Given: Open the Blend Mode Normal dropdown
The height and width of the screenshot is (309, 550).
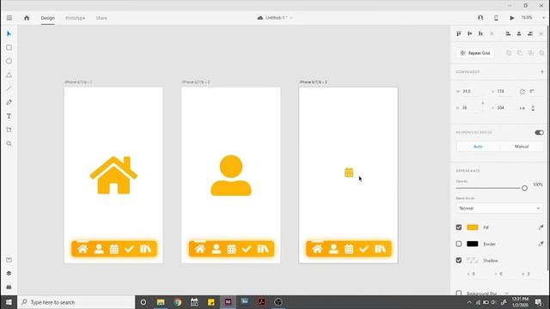Looking at the screenshot, I should 499,208.
